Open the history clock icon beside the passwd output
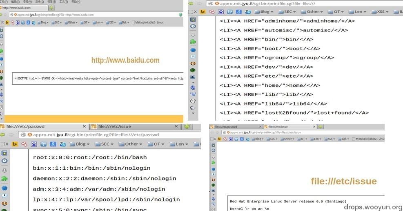The width and height of the screenshot is (403, 211). click(x=4, y=161)
